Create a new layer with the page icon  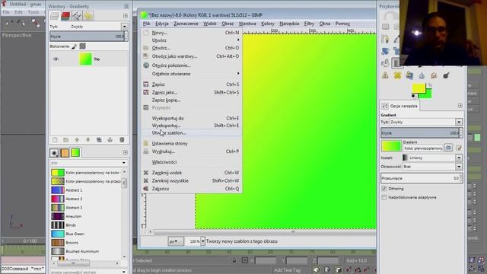point(55,140)
